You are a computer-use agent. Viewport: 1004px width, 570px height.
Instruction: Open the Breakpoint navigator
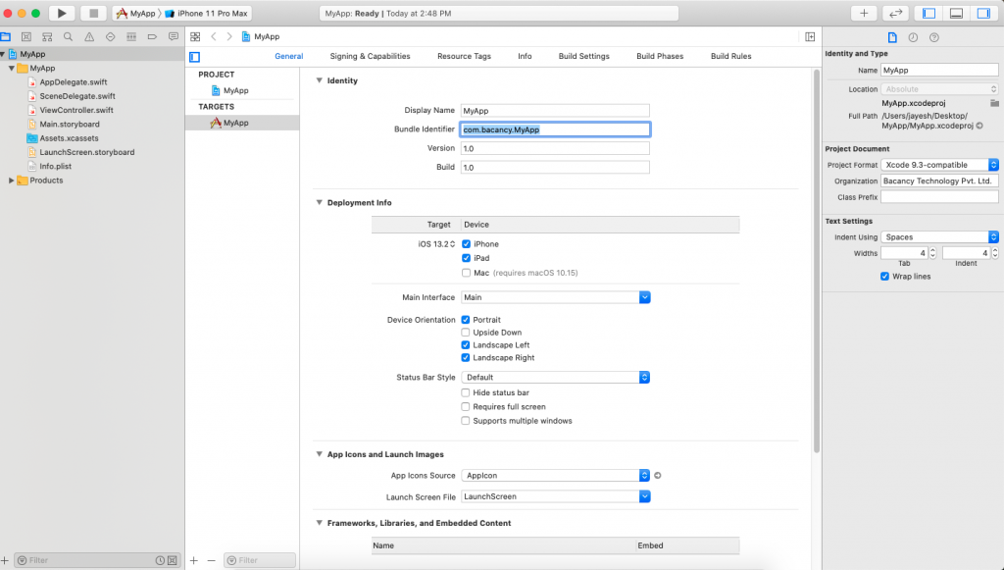[x=152, y=36]
